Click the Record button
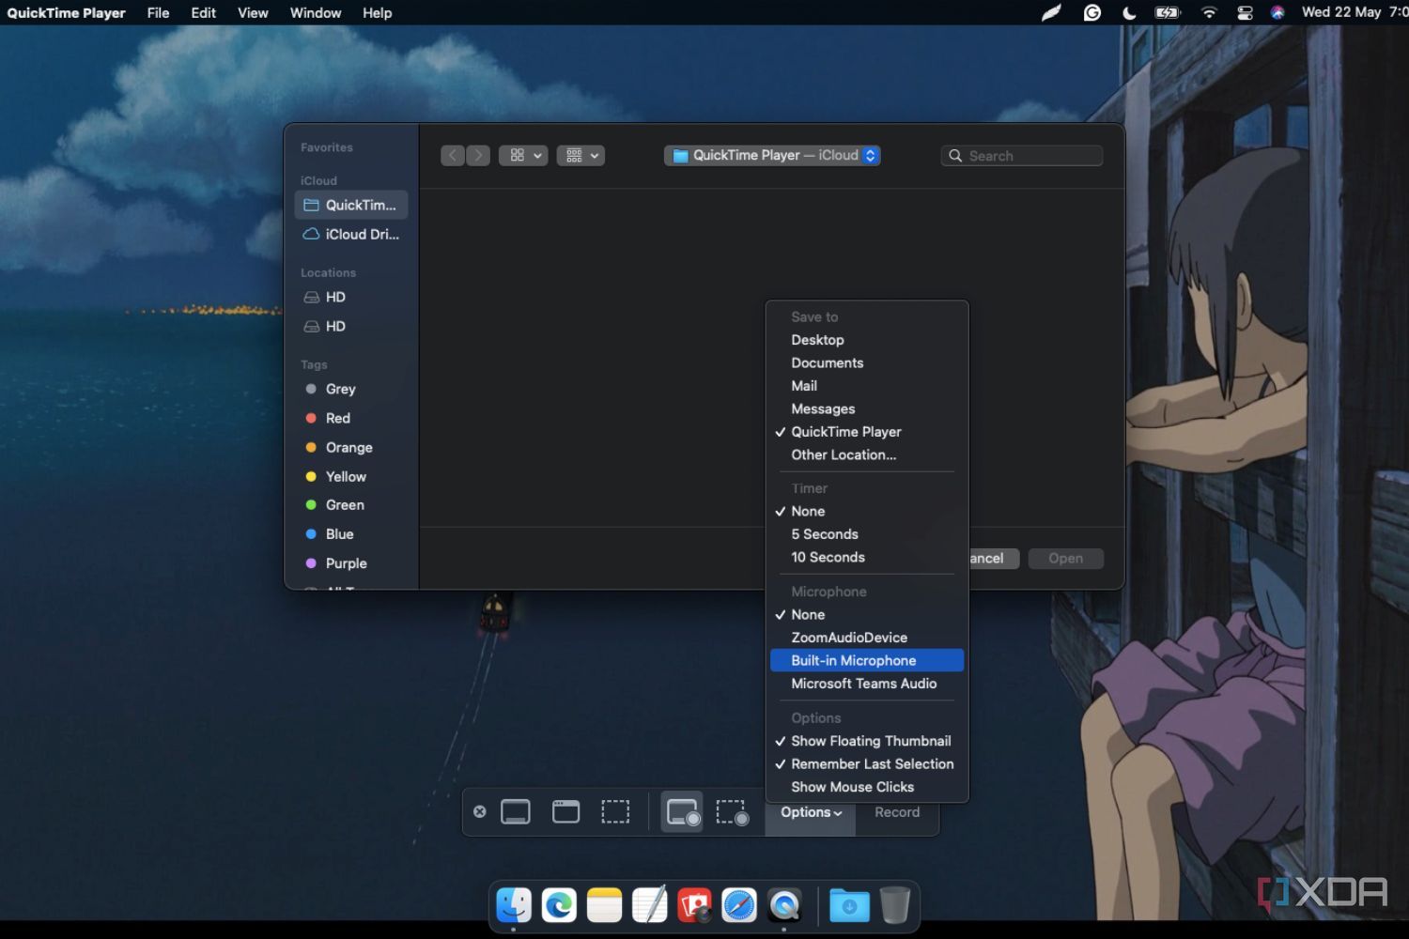The width and height of the screenshot is (1409, 939). coord(897,812)
